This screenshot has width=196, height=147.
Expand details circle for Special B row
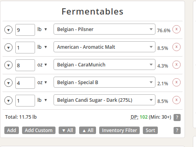[x=9, y=83]
